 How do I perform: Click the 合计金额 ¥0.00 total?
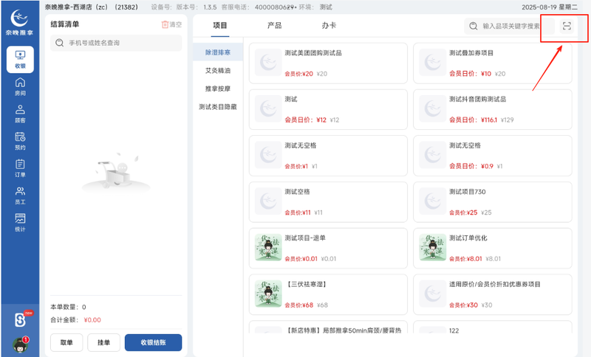(x=76, y=320)
